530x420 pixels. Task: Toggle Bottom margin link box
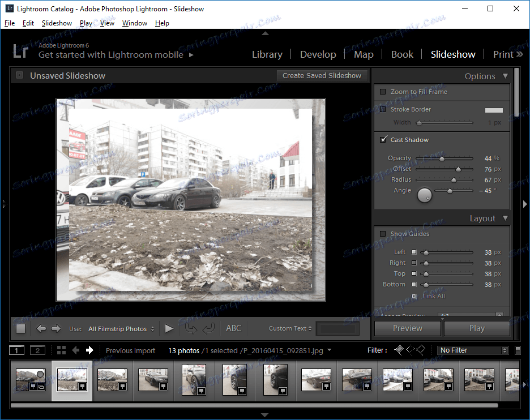click(x=414, y=284)
